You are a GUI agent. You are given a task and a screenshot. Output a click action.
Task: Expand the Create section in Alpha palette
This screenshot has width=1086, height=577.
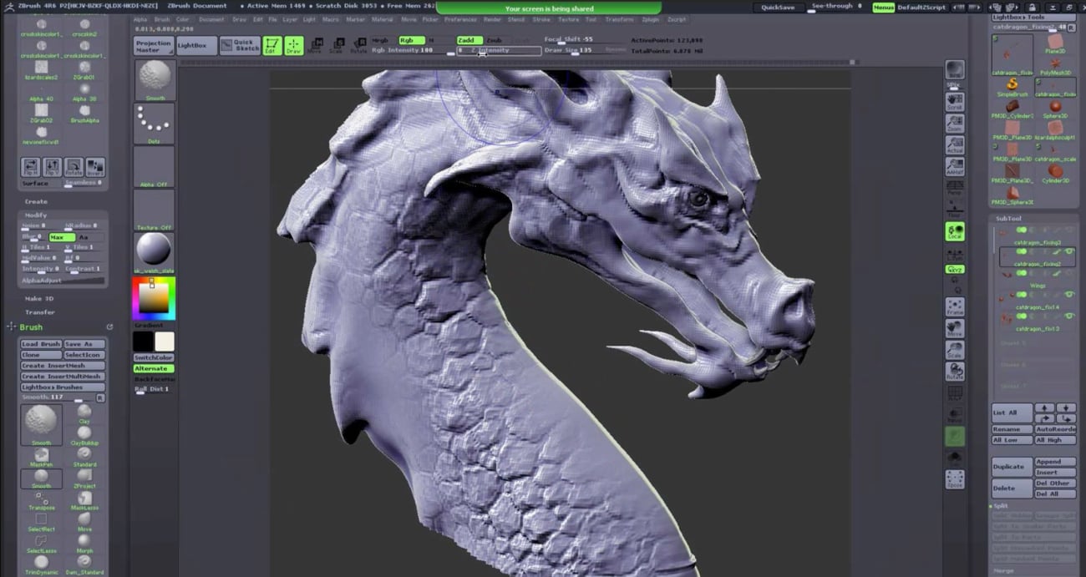[x=36, y=201]
